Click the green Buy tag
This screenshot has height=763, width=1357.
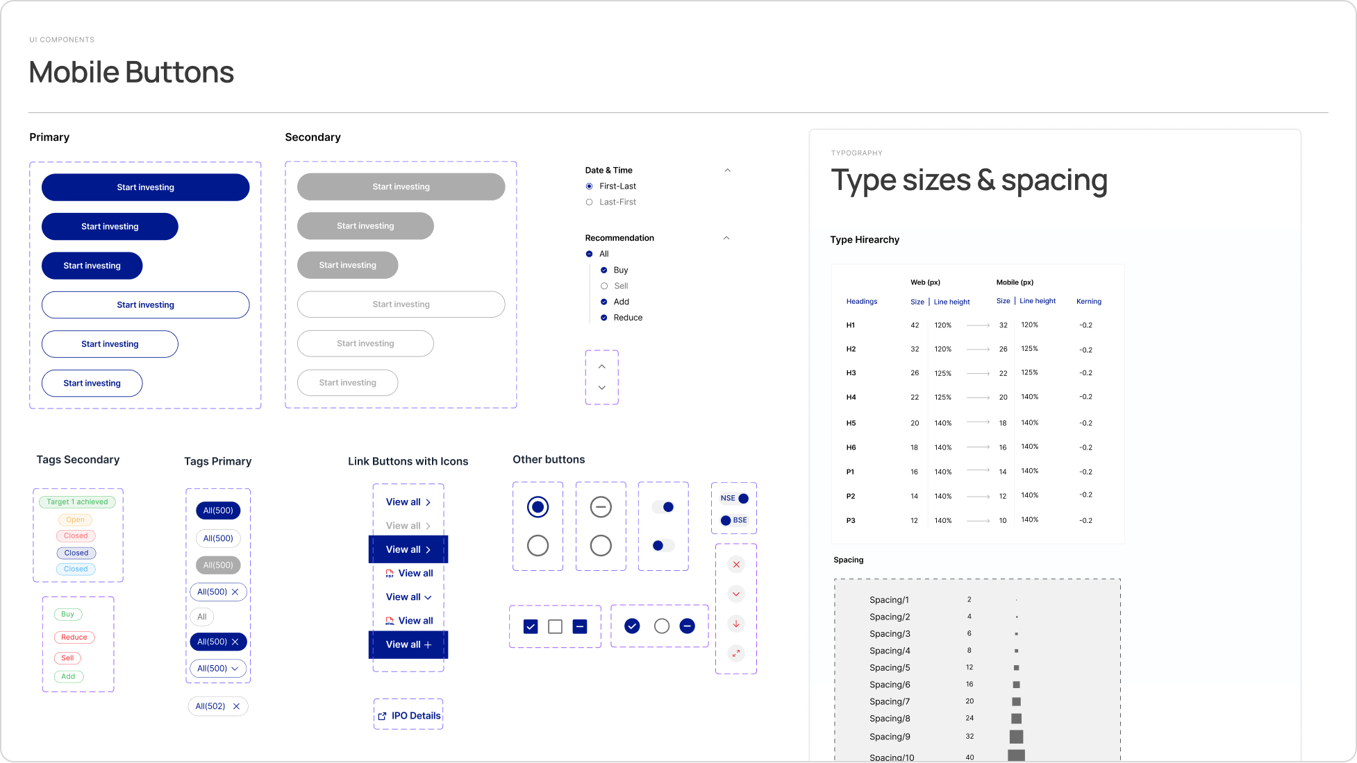click(x=67, y=615)
